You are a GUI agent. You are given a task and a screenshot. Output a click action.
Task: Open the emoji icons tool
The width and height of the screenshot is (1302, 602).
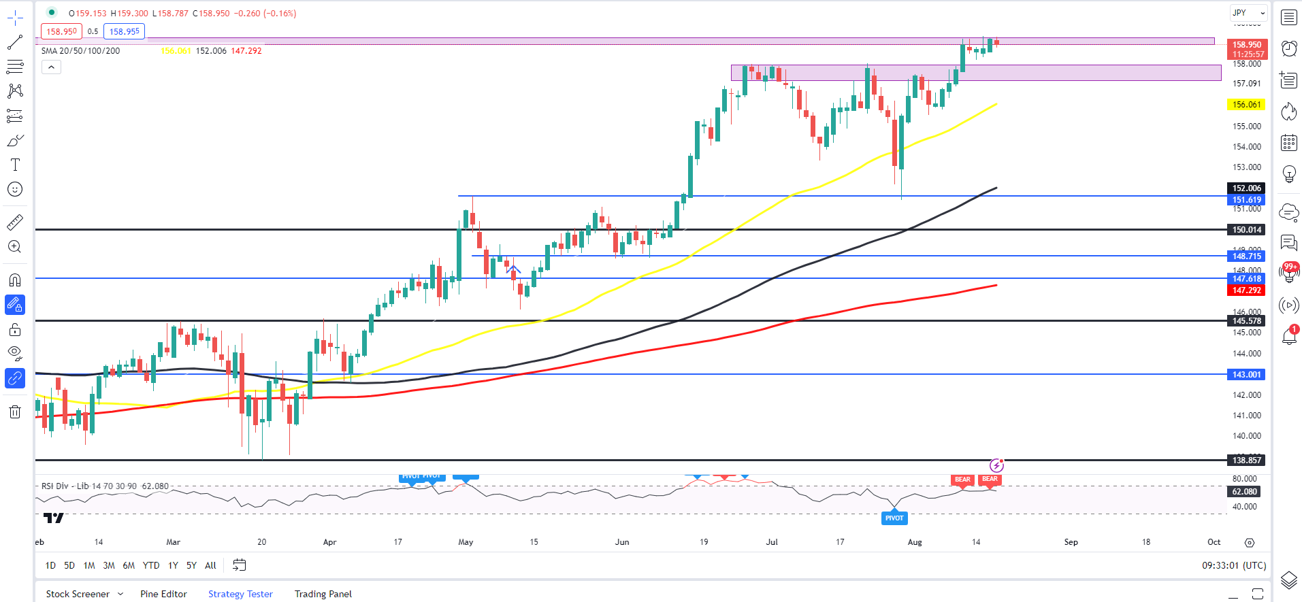[15, 189]
